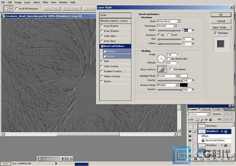Enable the Contour sub-option checkbox
Viewport: 236px width, 166px height.
pyautogui.click(x=105, y=51)
